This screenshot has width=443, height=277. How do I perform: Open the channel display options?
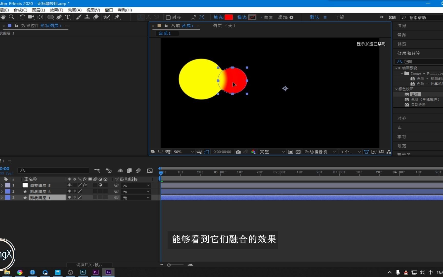tap(253, 152)
